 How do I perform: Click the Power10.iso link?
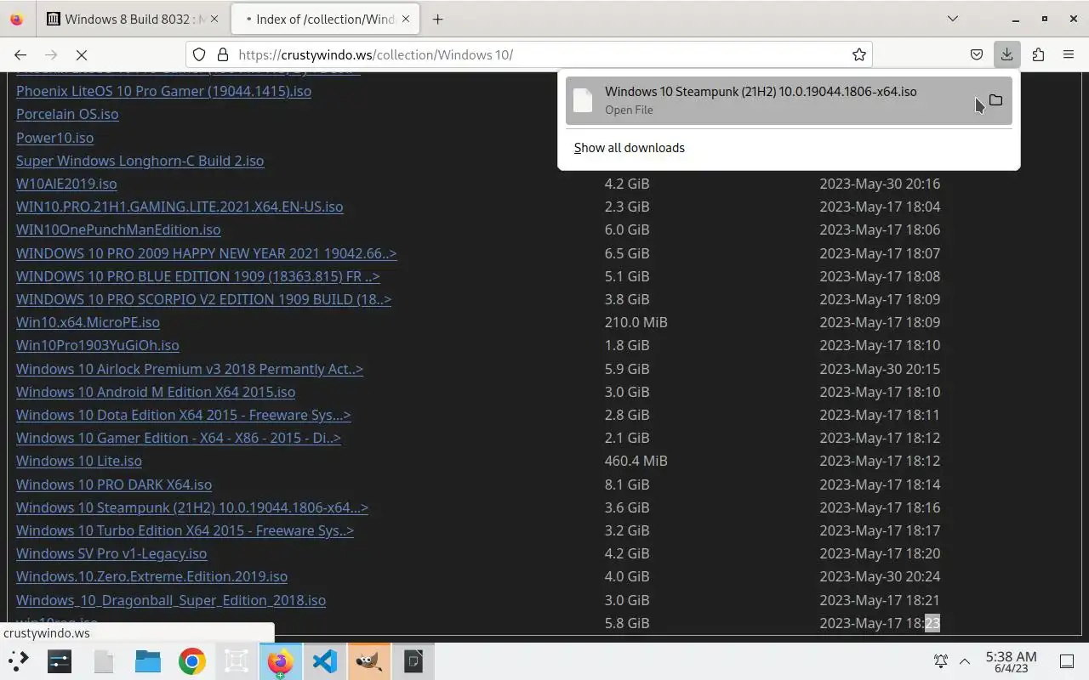[x=54, y=138]
